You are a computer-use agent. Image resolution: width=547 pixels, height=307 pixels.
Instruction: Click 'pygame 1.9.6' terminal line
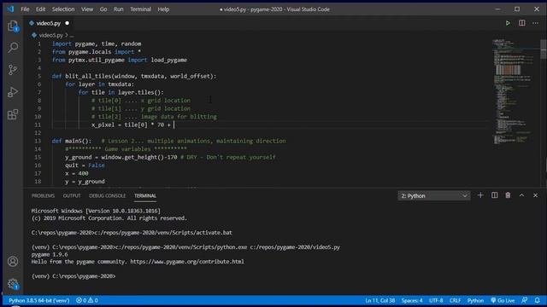coord(50,254)
